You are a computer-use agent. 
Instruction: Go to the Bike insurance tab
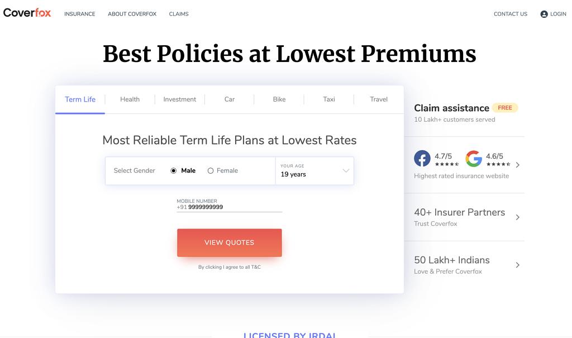[x=279, y=99]
